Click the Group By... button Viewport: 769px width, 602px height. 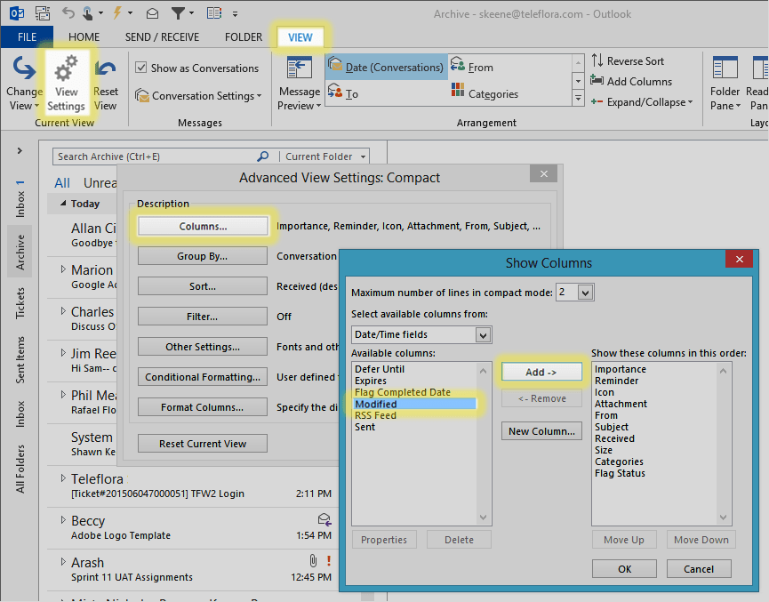pyautogui.click(x=203, y=256)
